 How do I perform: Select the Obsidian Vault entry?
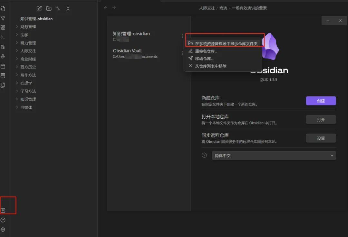coord(135,53)
